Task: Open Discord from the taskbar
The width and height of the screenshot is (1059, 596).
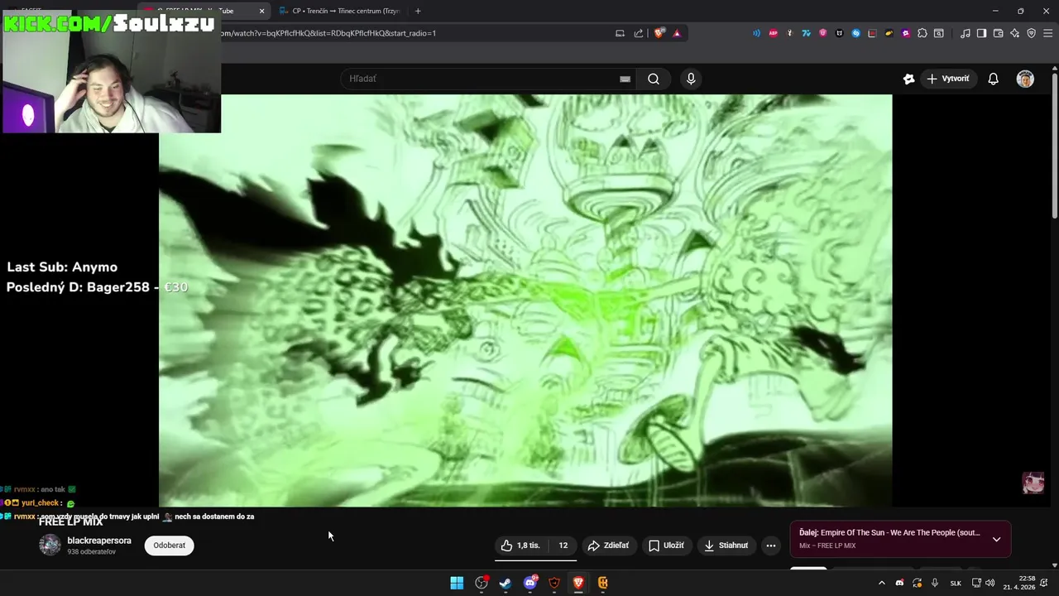Action: 530,583
